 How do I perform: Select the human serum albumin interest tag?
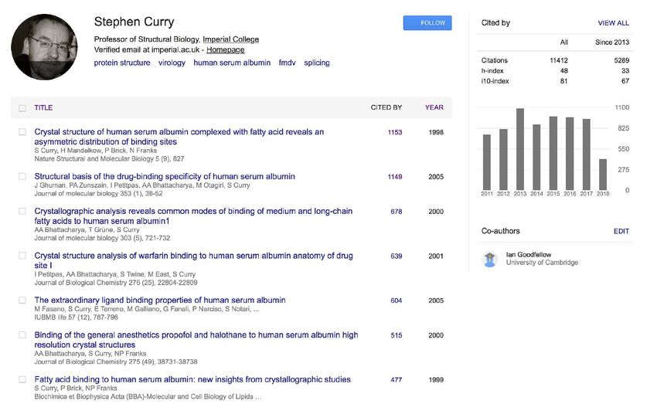tap(232, 63)
